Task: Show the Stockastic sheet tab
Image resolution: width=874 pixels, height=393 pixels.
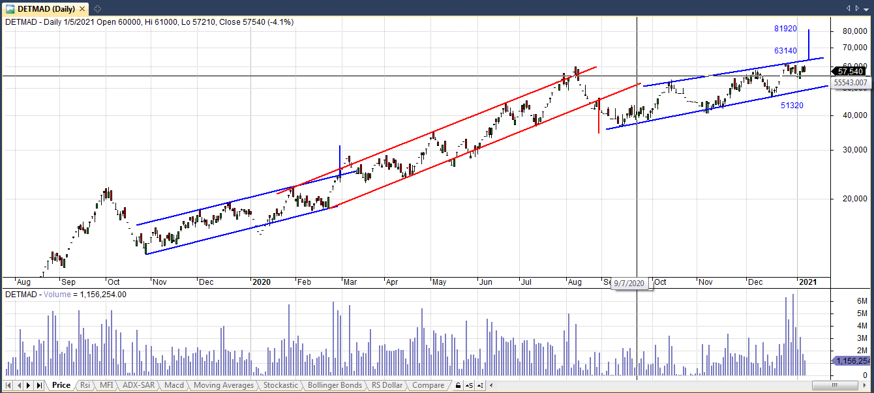Action: pyautogui.click(x=280, y=385)
